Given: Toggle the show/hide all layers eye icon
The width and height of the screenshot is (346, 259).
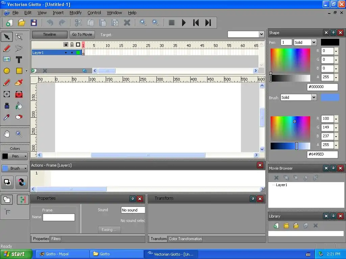Looking at the screenshot, I should tap(66, 45).
